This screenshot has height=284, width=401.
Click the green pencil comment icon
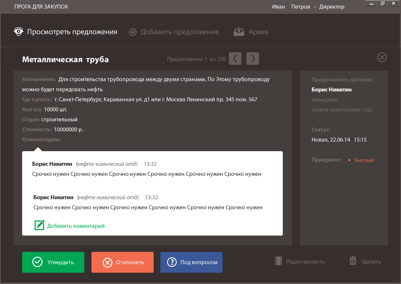pyautogui.click(x=39, y=225)
